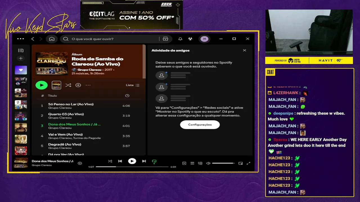Click the 'Título' column header
Image resolution: width=360 pixels, height=202 pixels.
tap(52, 96)
